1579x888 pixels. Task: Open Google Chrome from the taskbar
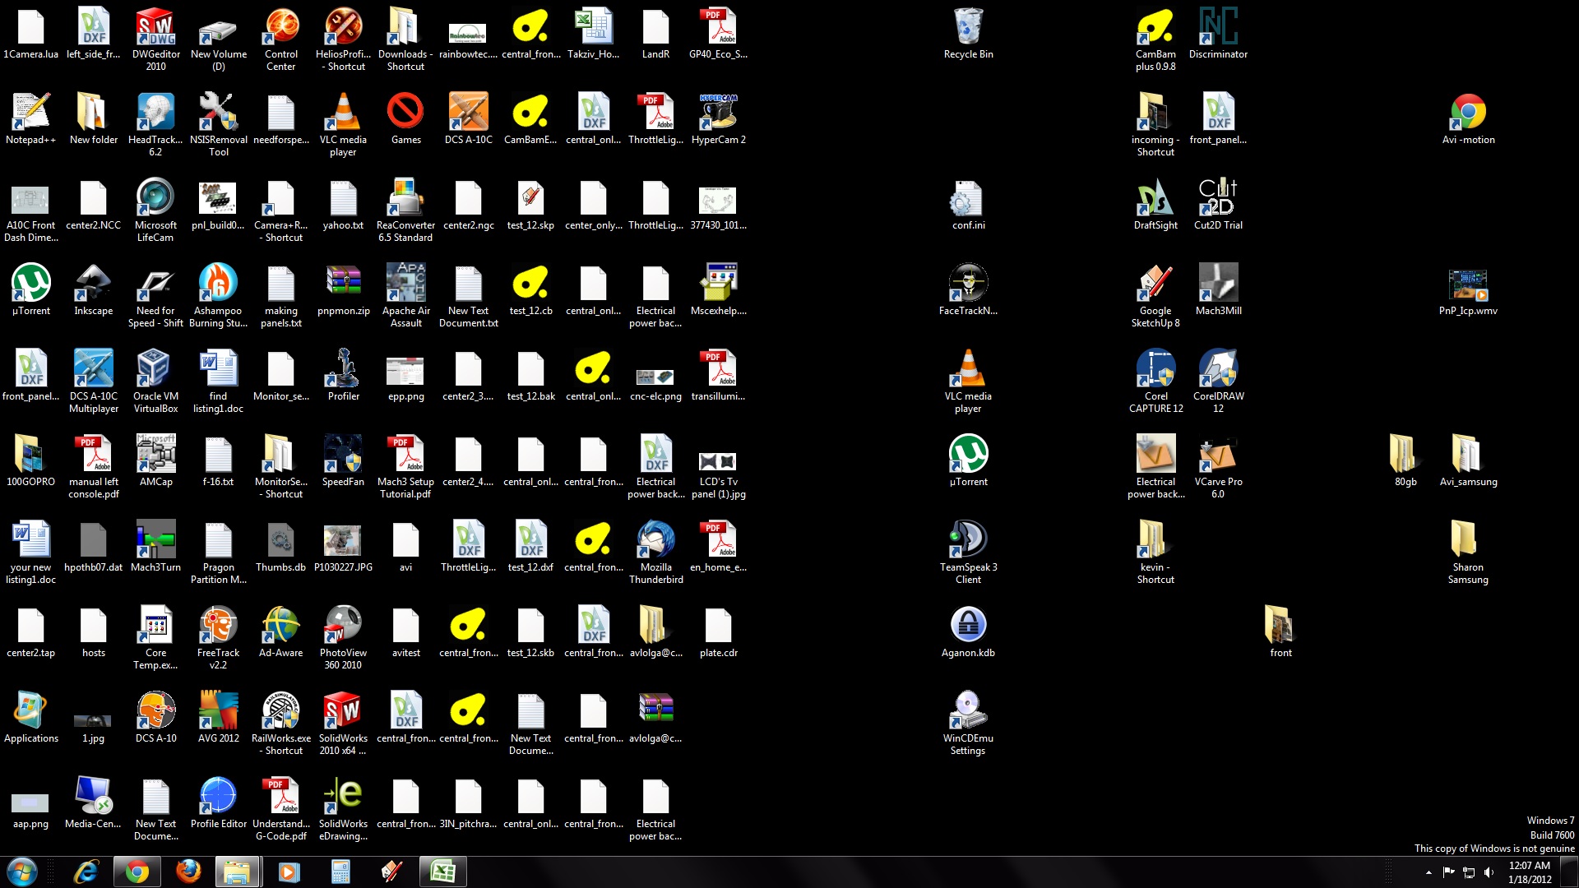click(x=137, y=872)
